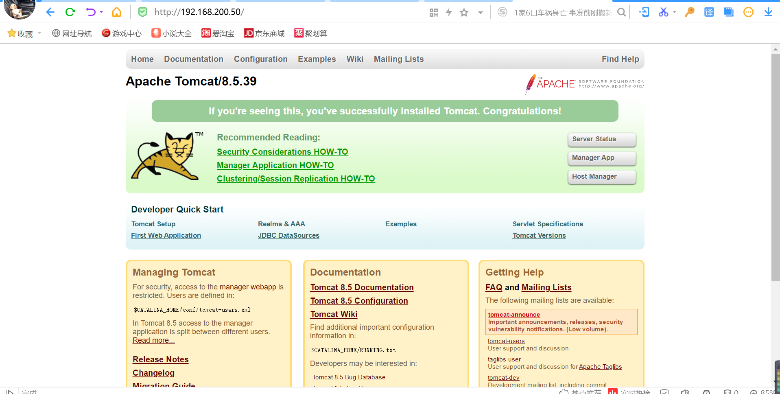The image size is (780, 394).
Task: Open the 网址导航 bookmark
Action: point(72,33)
